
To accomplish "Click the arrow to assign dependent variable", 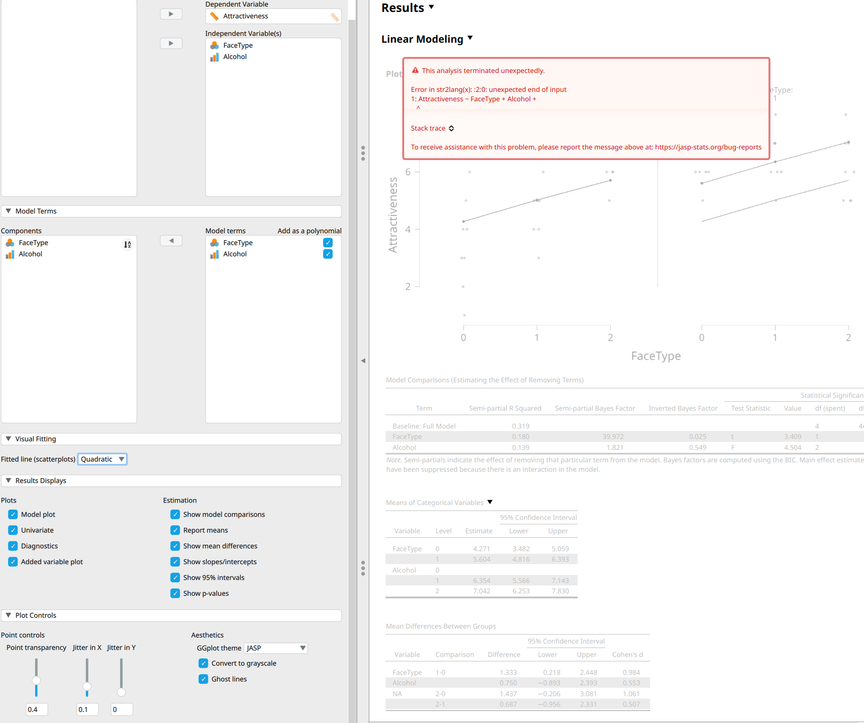I will 171,13.
